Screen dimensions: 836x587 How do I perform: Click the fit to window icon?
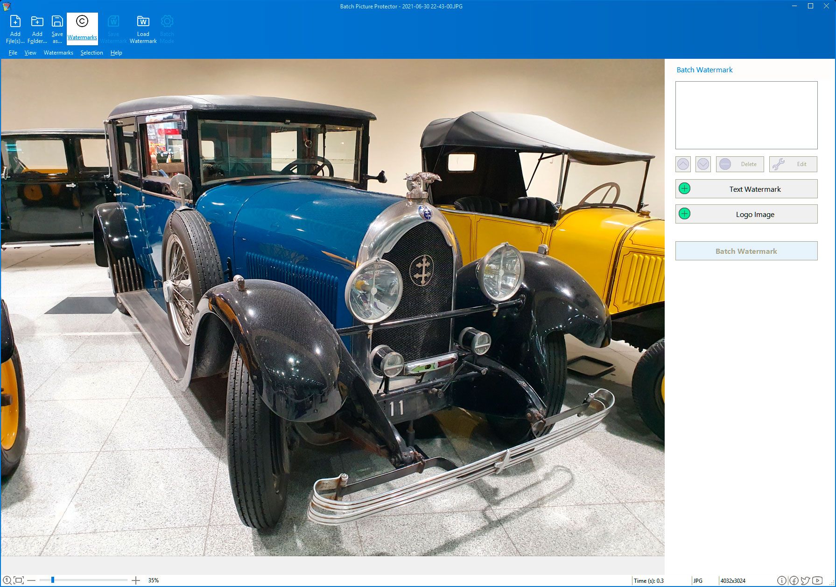(19, 580)
